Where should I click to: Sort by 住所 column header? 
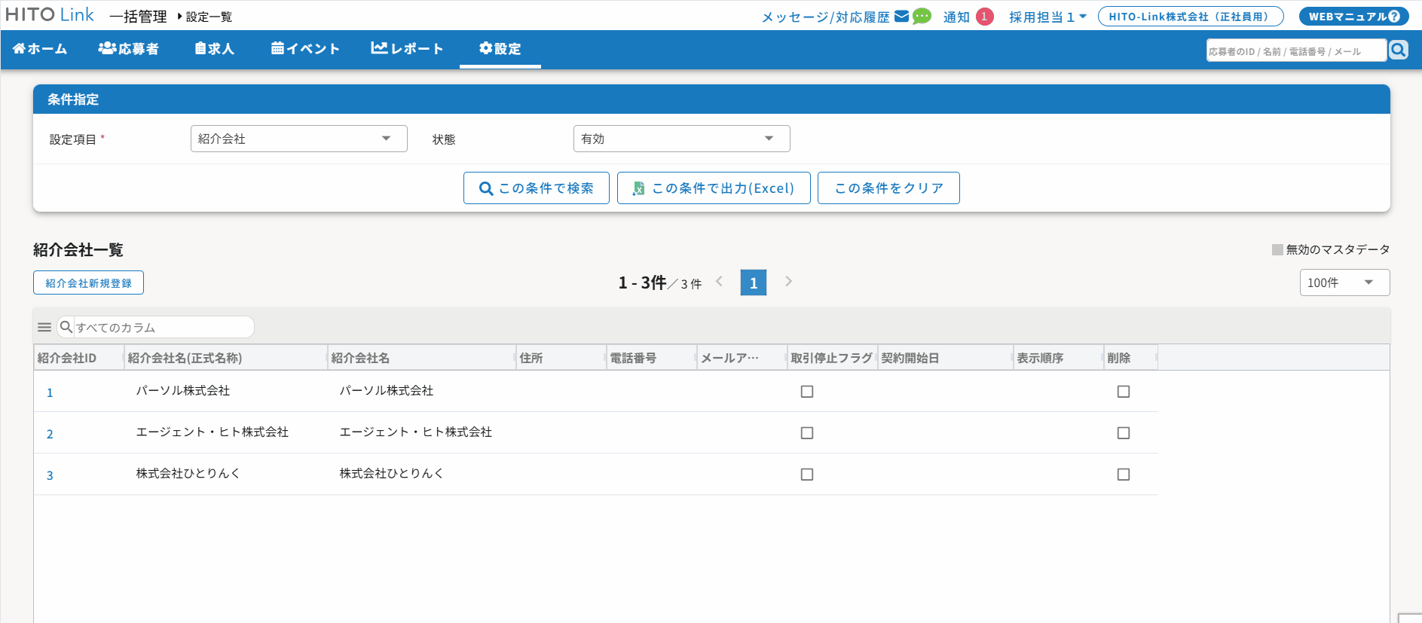pos(561,358)
